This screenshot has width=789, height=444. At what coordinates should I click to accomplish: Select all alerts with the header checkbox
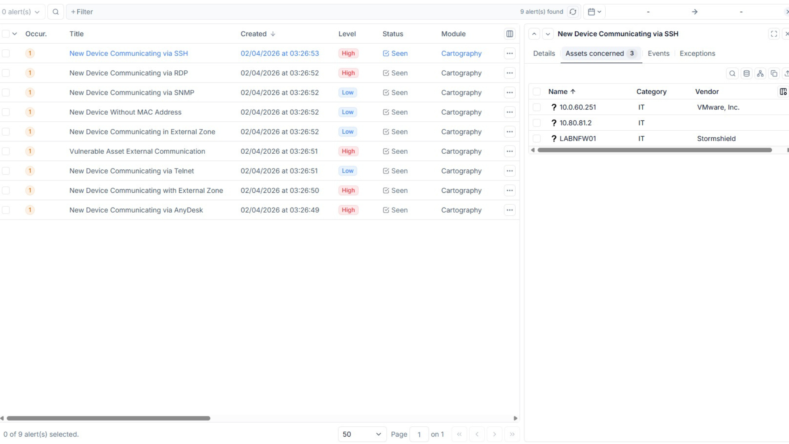6,33
